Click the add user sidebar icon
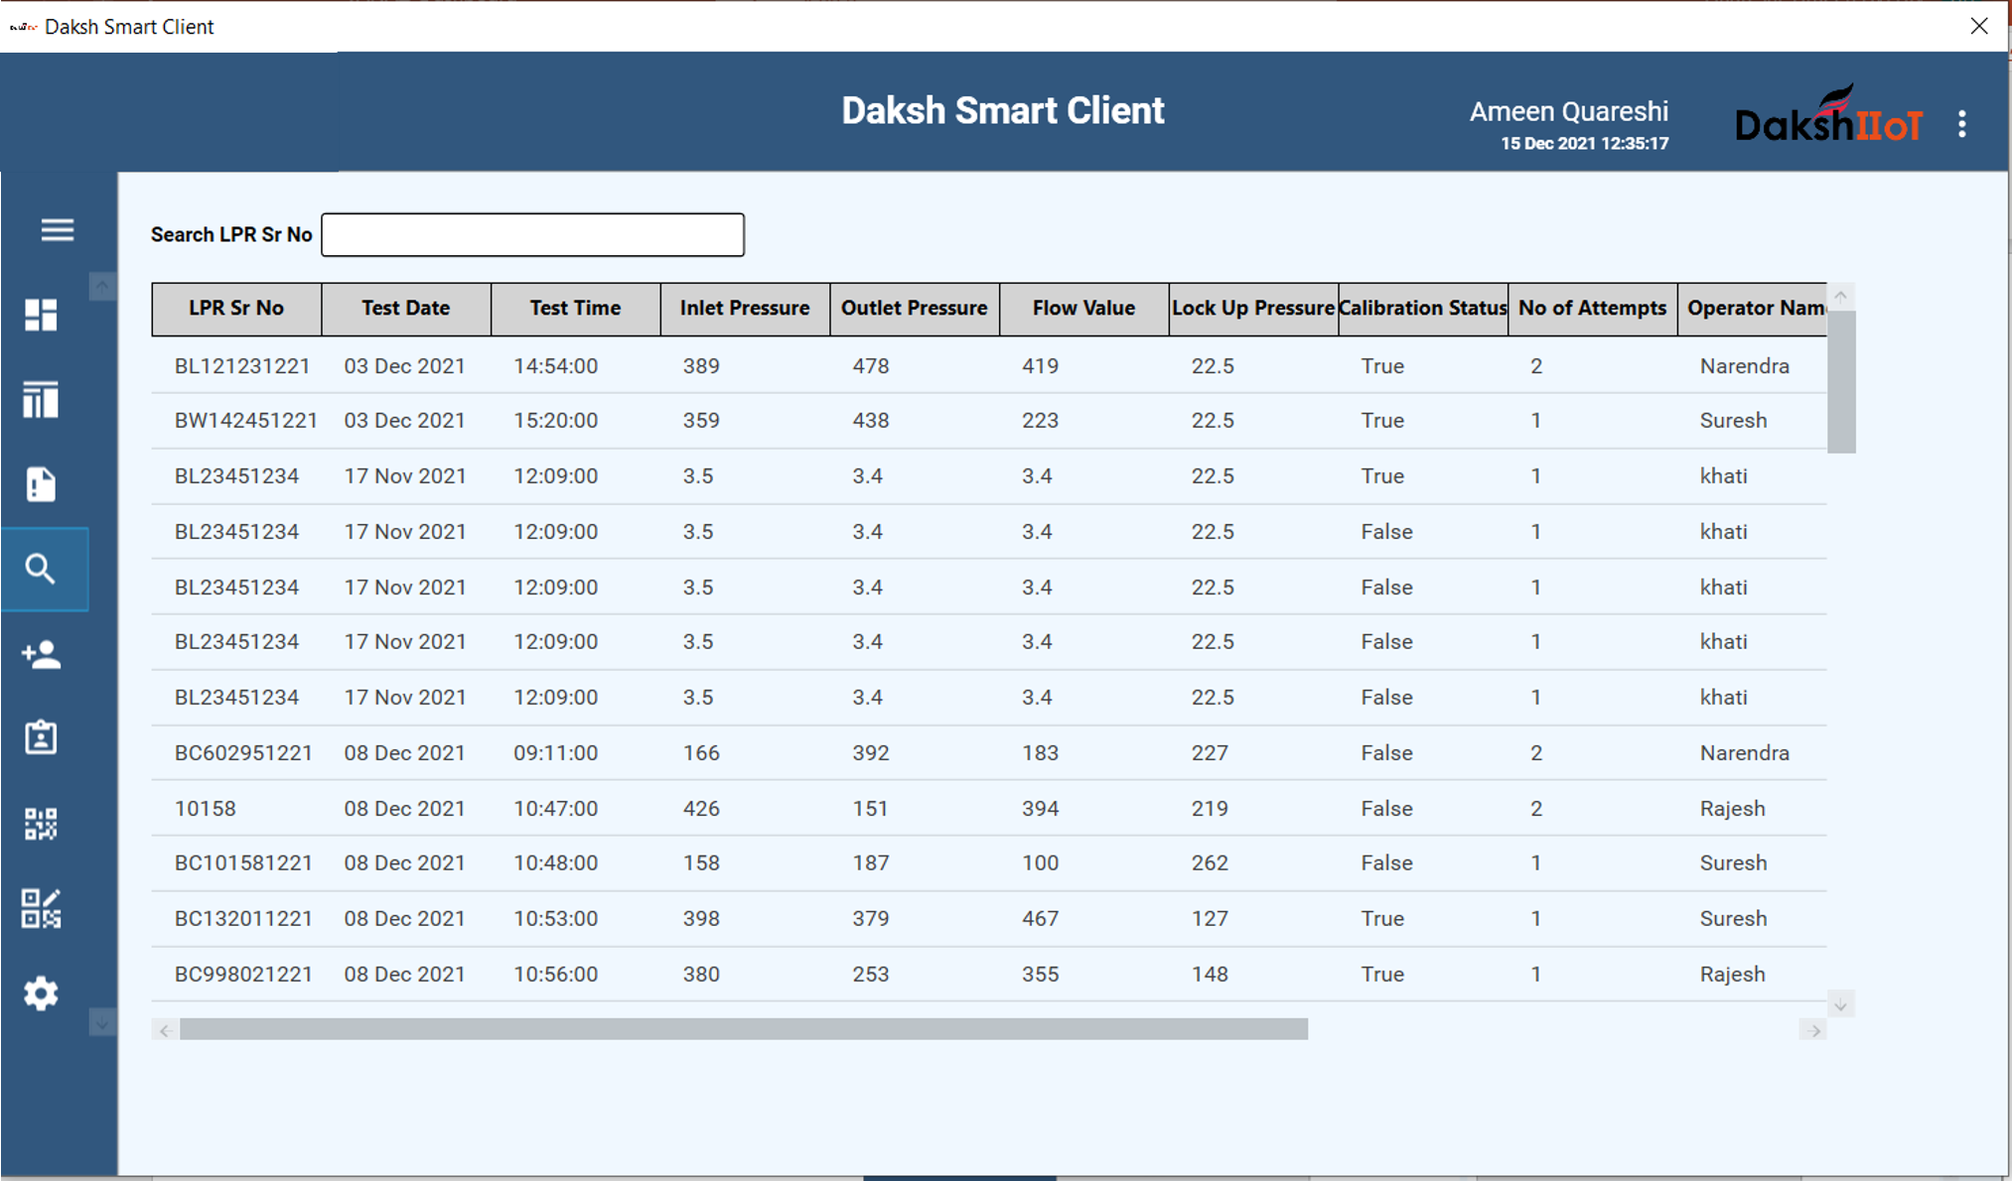Screen dimensions: 2012x1181 (41, 654)
